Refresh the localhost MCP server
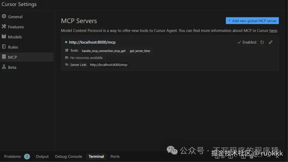This screenshot has width=288, height=162. coord(262,42)
